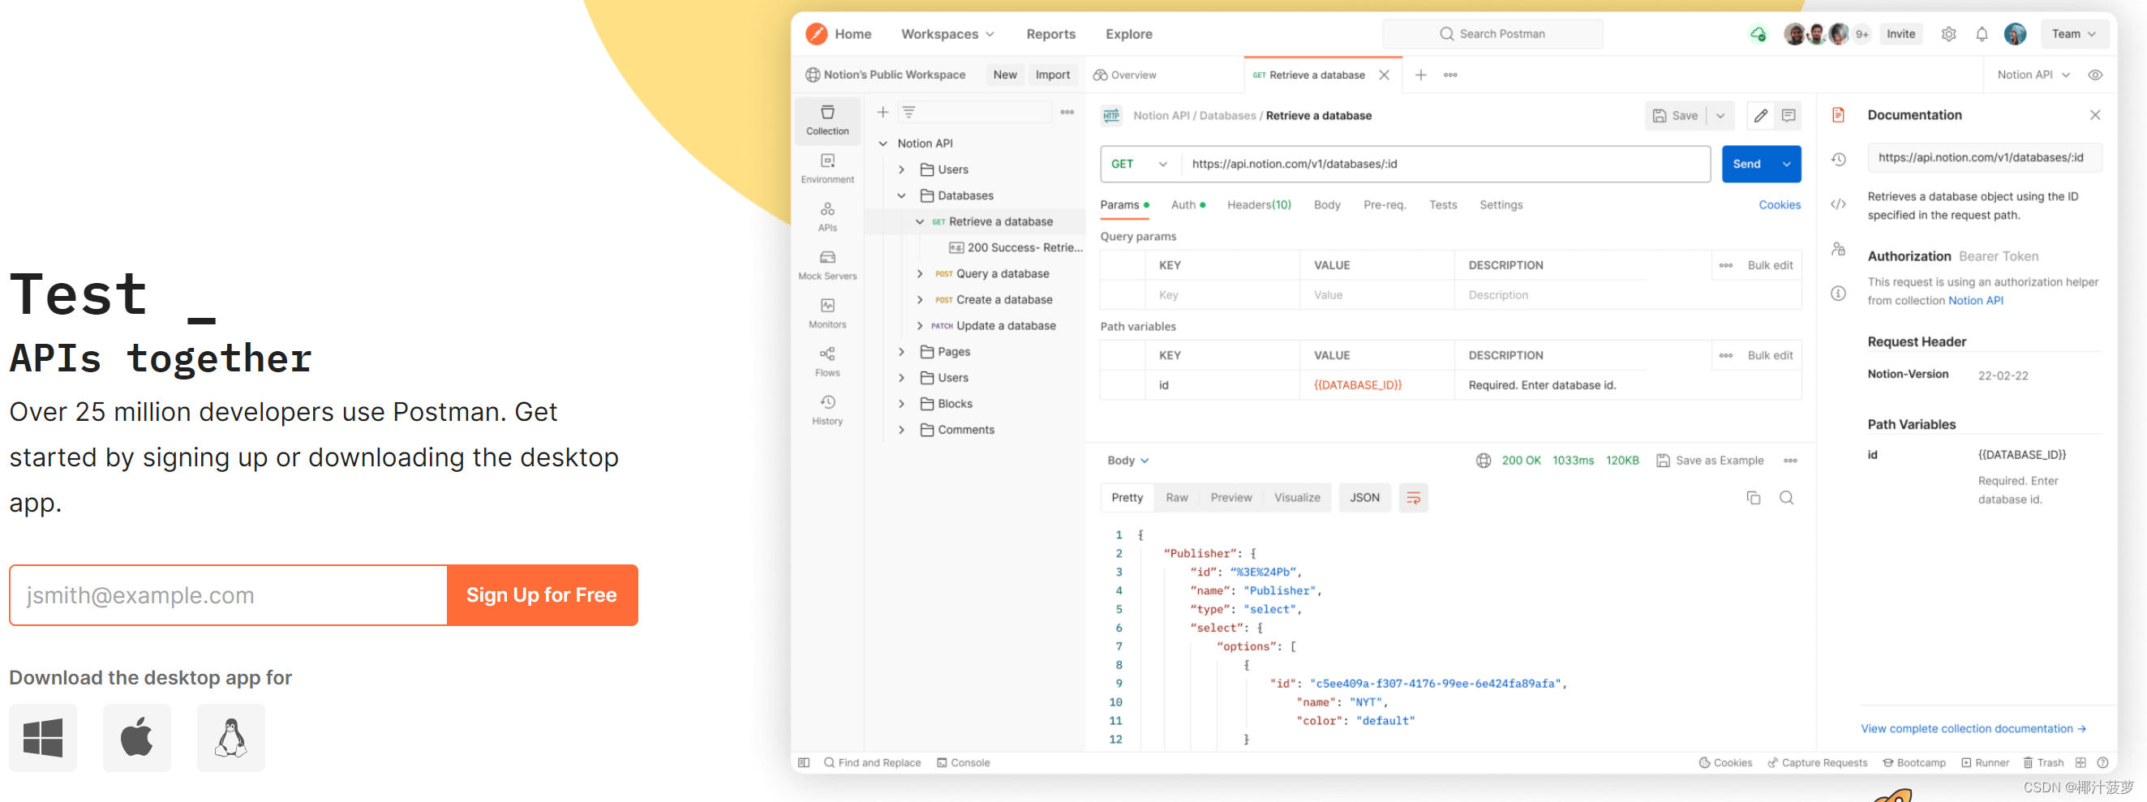Click the New button

(x=1004, y=75)
